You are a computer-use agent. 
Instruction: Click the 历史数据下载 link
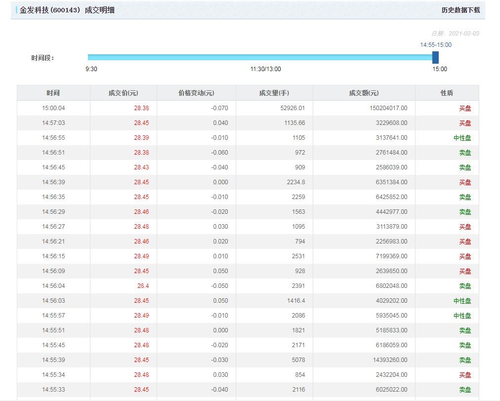coord(460,10)
